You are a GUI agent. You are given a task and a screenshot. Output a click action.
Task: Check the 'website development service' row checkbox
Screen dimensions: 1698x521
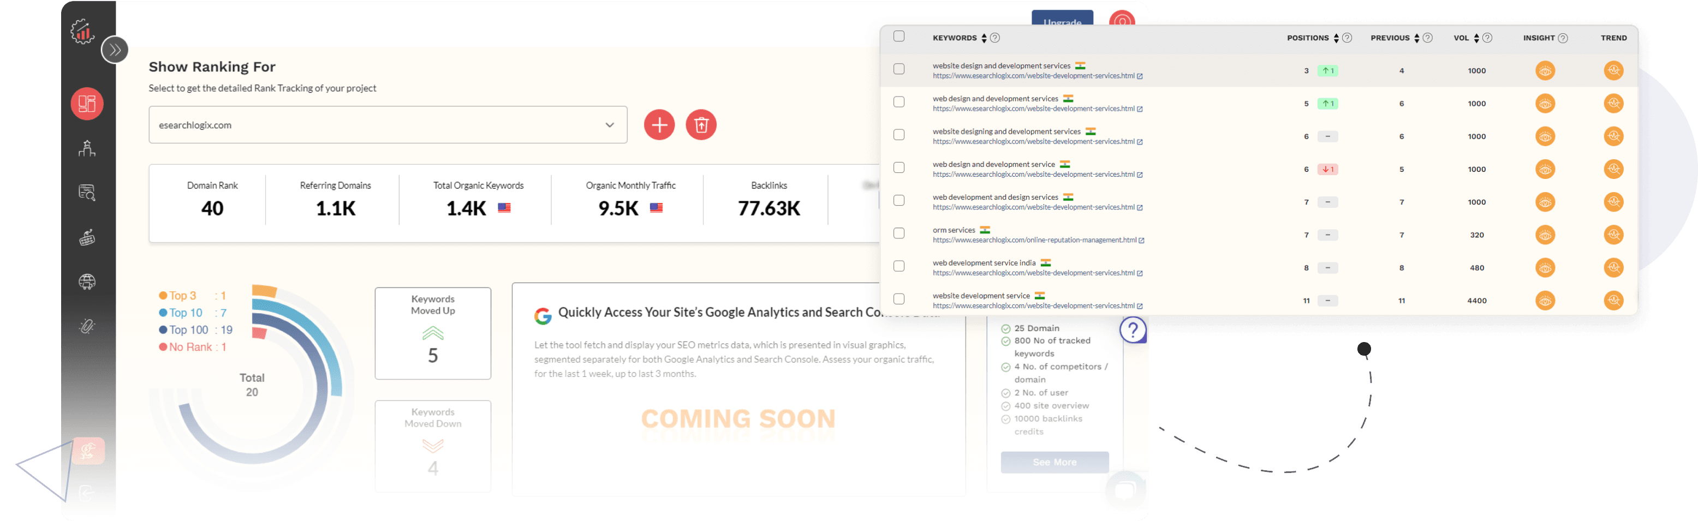pyautogui.click(x=898, y=298)
